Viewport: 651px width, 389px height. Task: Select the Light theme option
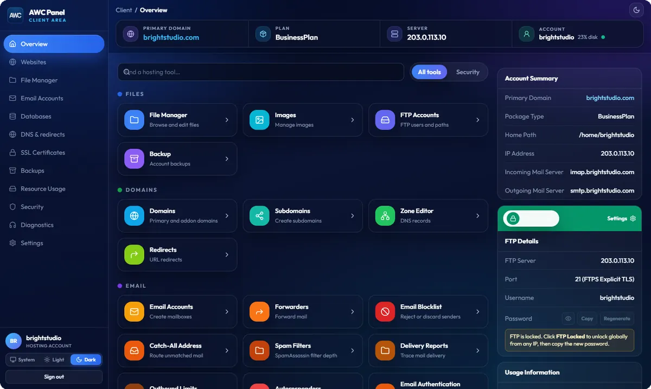tap(54, 360)
